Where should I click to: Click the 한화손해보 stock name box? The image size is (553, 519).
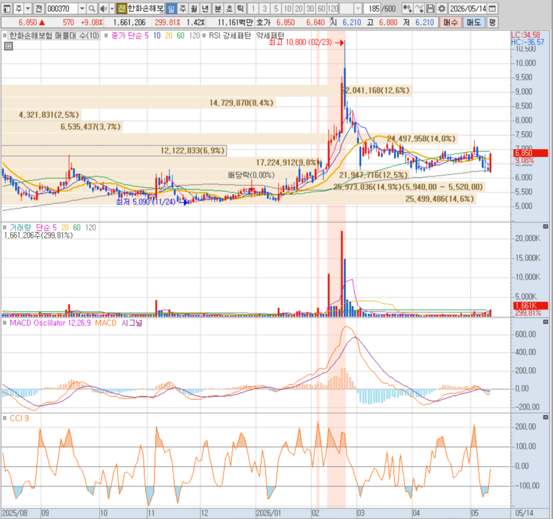(146, 9)
